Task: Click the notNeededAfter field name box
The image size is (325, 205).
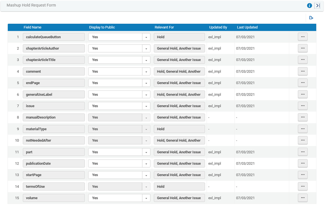Action: tap(54, 140)
